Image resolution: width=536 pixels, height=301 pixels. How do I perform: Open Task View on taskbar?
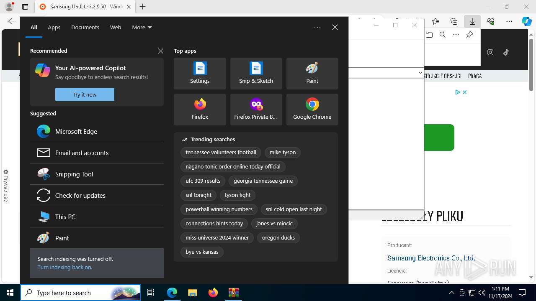151,293
